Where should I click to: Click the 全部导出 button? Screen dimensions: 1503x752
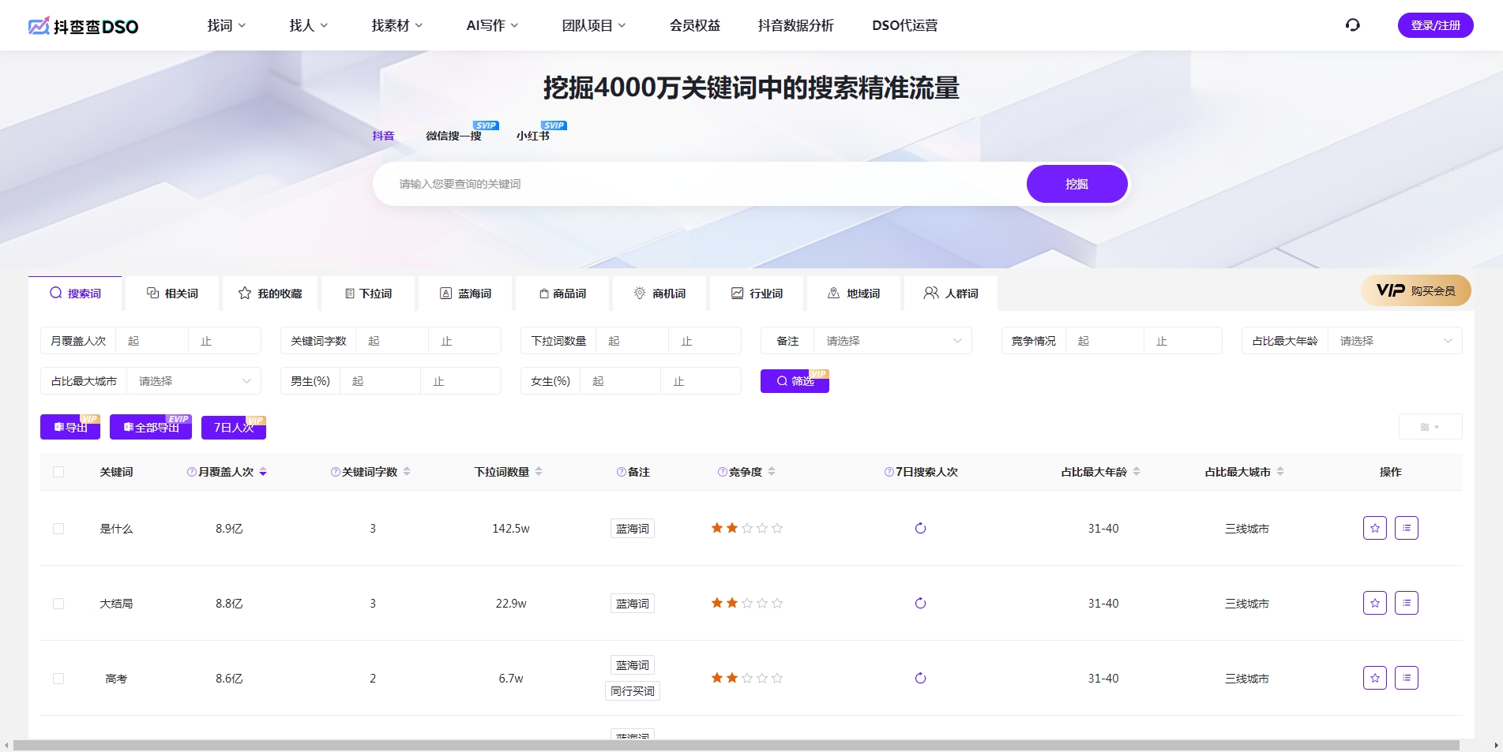click(151, 427)
